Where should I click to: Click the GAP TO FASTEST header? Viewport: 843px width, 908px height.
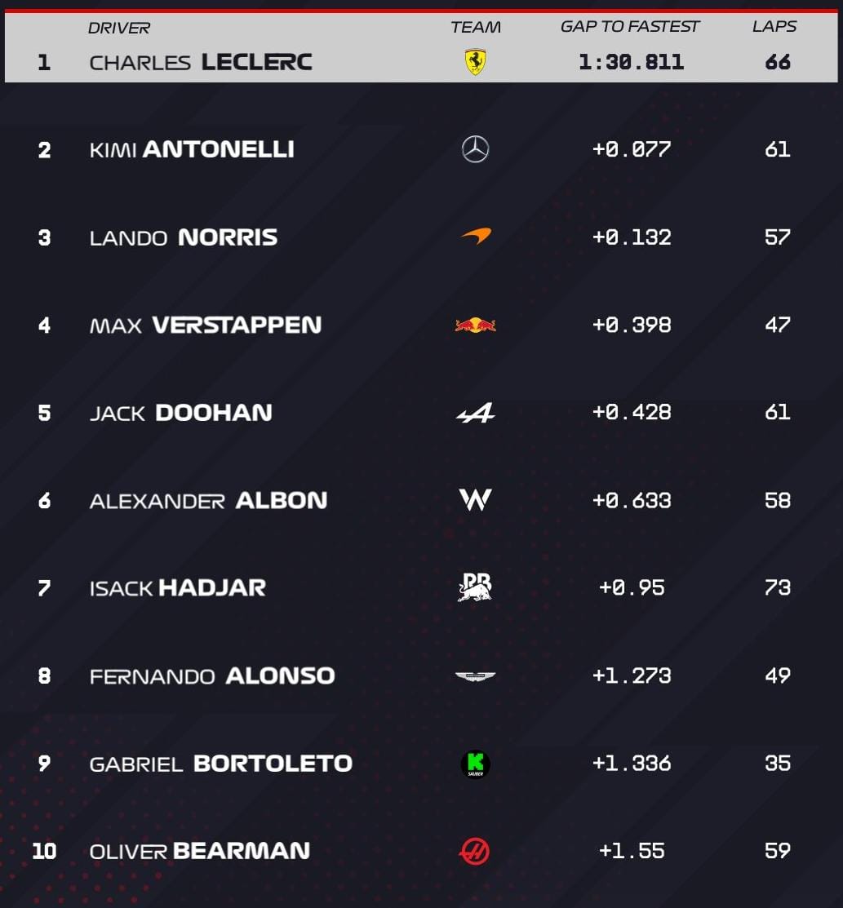point(630,27)
